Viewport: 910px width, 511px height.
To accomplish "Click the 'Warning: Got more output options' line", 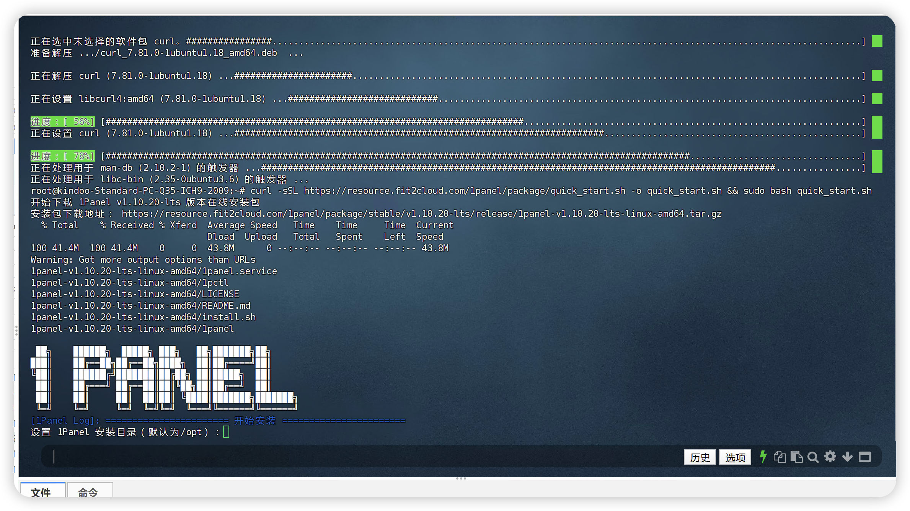I will [143, 260].
